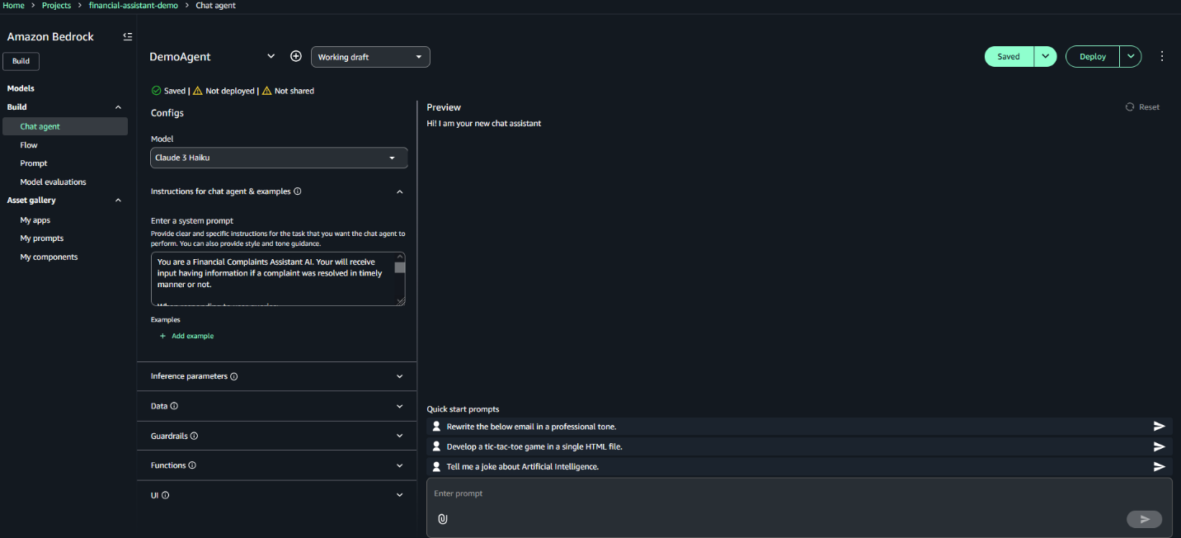Click the warning icon beside Not shared
Screen dimensions: 1181x538
[x=266, y=91]
